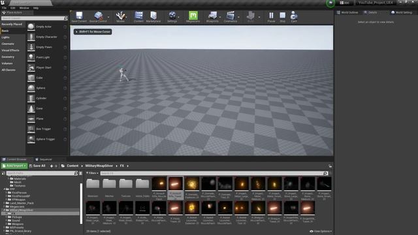Expand the Shift+F1 for Mouse Cursor arrow
418x235 pixels.
(77, 32)
